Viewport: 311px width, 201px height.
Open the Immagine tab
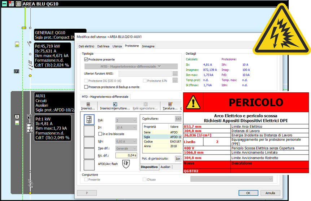[x=148, y=46]
